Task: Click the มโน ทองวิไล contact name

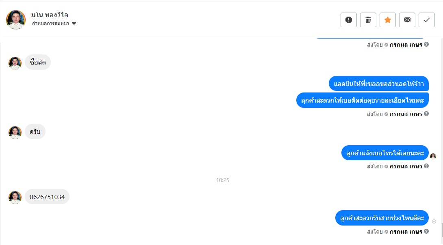Action: point(50,15)
